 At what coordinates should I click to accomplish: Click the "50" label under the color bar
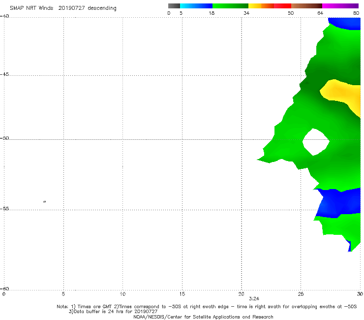[x=291, y=13]
